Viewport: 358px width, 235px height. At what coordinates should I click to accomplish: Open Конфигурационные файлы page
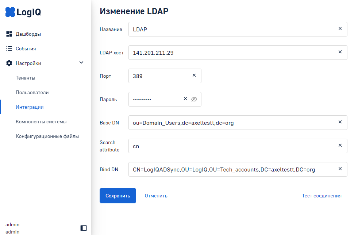click(x=47, y=136)
